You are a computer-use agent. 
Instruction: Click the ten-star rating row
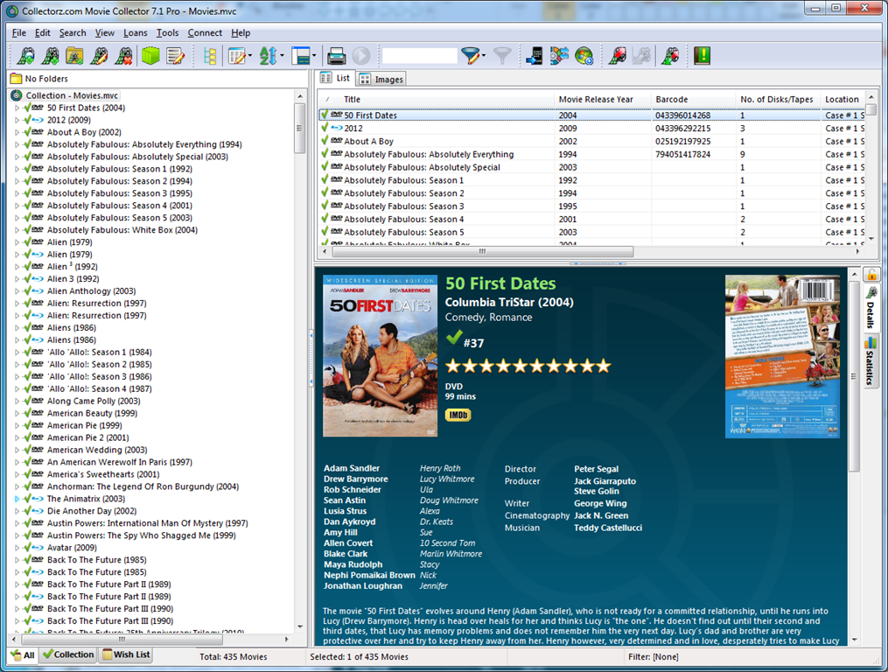[x=528, y=366]
